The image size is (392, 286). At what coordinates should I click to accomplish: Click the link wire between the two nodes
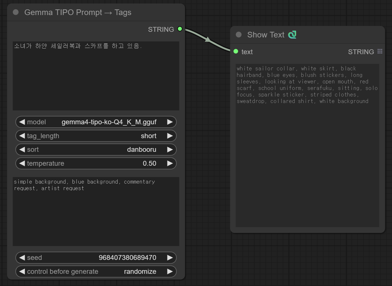(x=208, y=40)
